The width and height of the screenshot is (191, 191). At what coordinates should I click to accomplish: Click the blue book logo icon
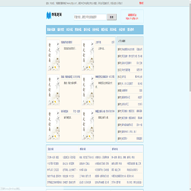[48, 15]
